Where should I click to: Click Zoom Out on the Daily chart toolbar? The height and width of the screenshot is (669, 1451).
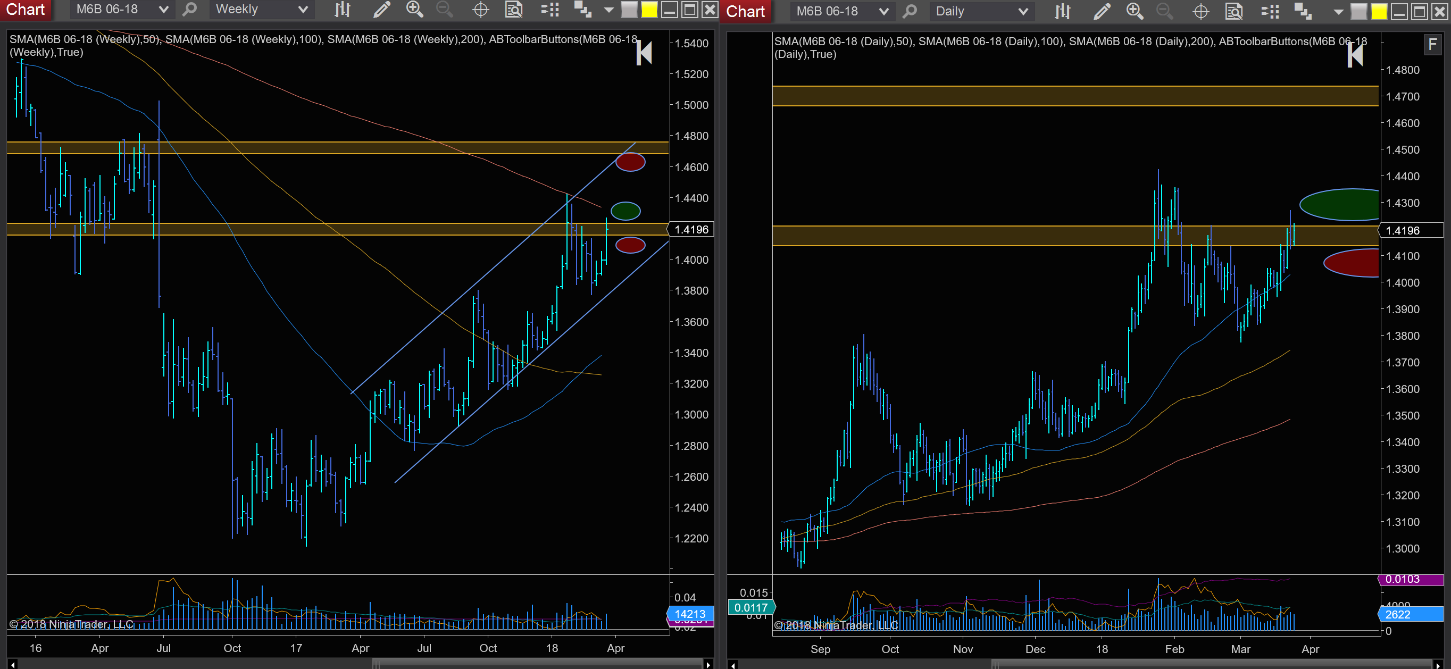1165,11
